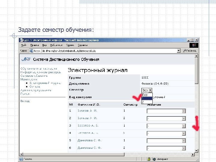
Task: Close the Internet Explorer window
Action: click(x=196, y=40)
